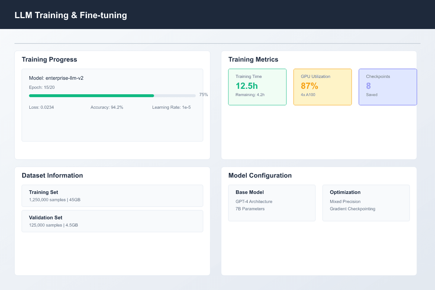Click the Validation Set dataset entry
435x290 pixels.
112,221
